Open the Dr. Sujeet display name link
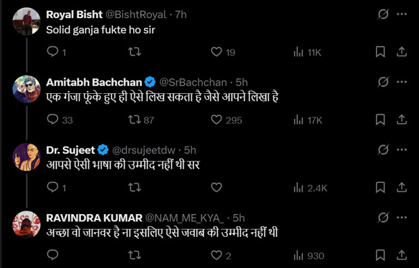 tap(70, 150)
